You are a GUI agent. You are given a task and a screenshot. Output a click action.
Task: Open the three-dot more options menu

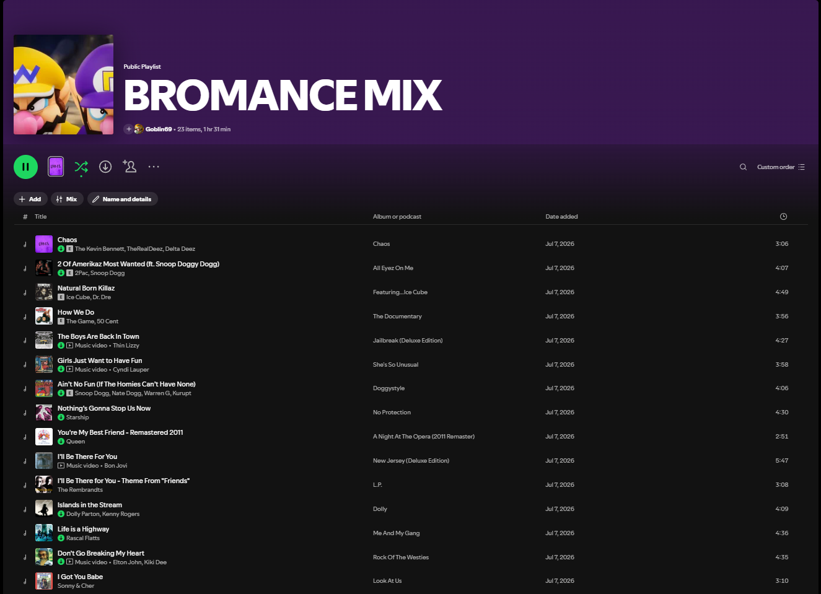point(154,167)
